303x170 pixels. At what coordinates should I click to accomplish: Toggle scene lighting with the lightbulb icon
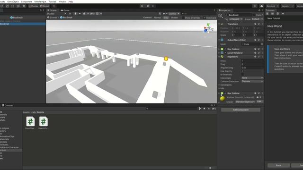point(75,14)
